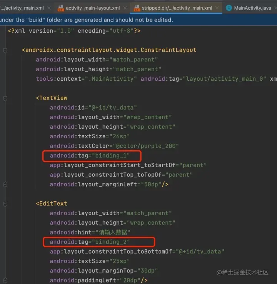Click the android:hint="请输入数据" attribute
Viewport: 277px width, 284px height.
point(90,233)
